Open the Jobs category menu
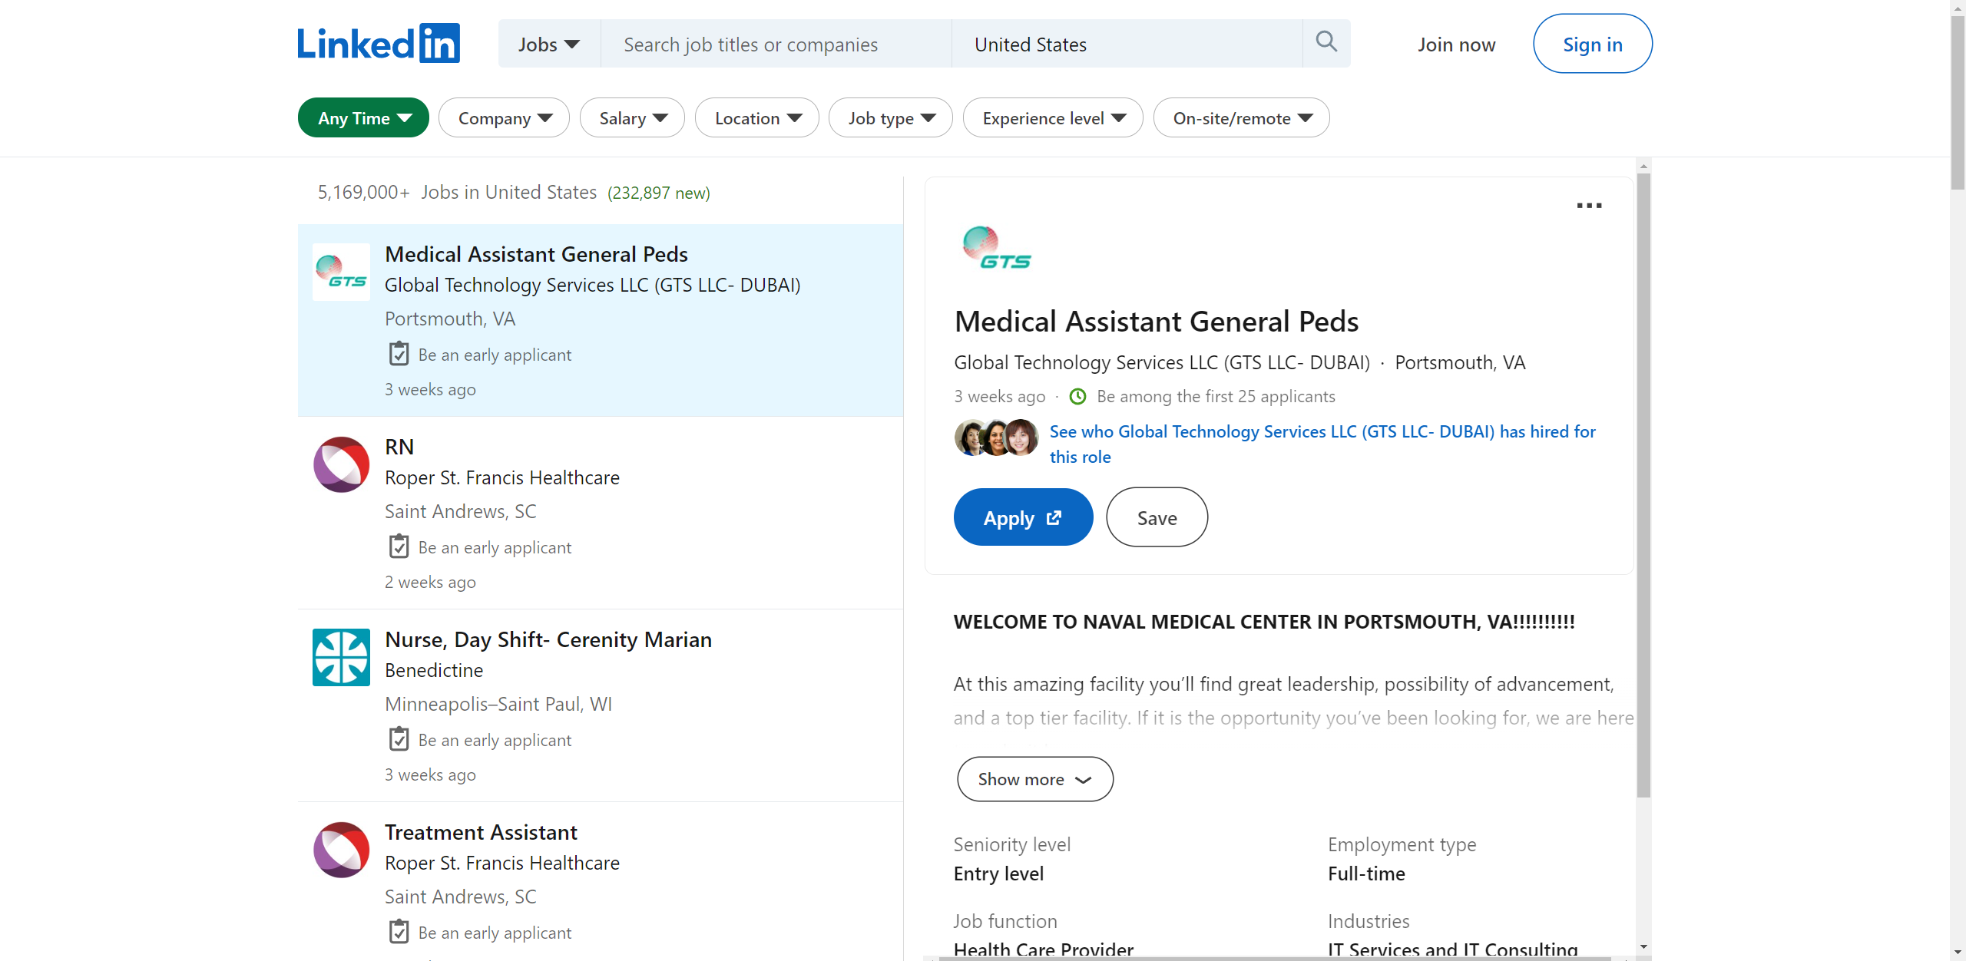Image resolution: width=1966 pixels, height=961 pixels. click(548, 44)
